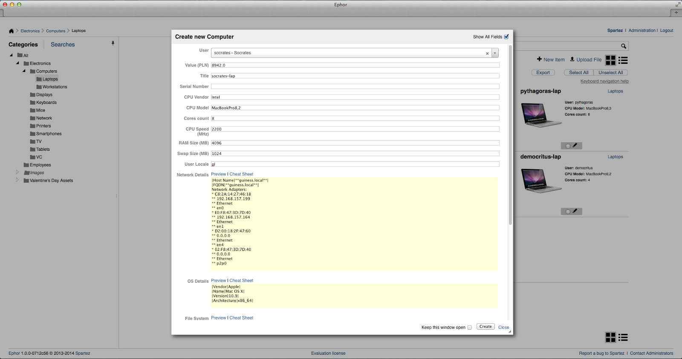The width and height of the screenshot is (682, 359).
Task: Click the Upload File button
Action: click(586, 60)
